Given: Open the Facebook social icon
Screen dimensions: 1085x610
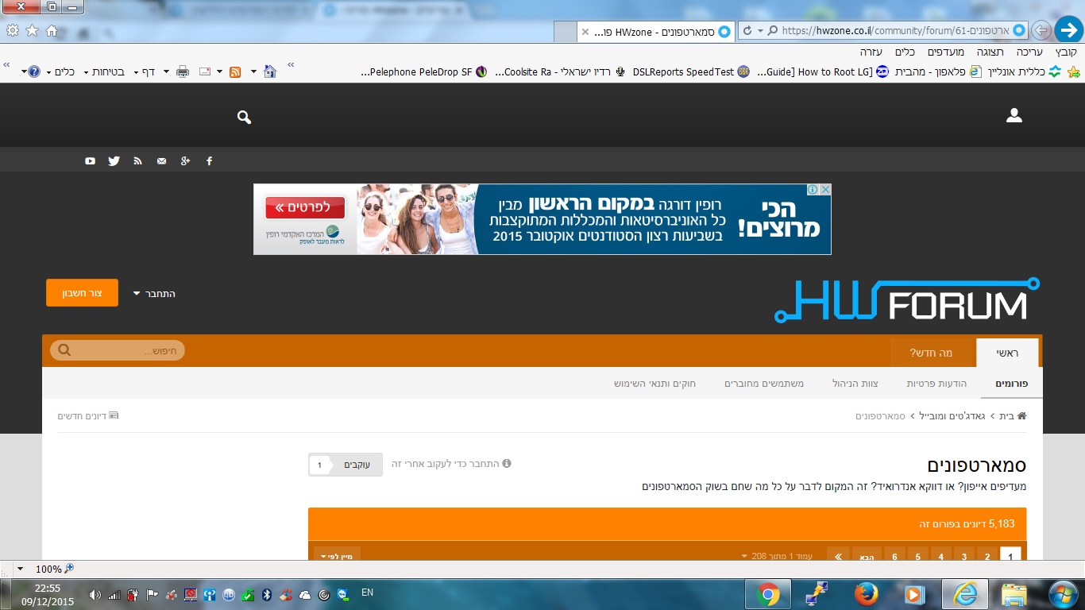Looking at the screenshot, I should pyautogui.click(x=210, y=160).
